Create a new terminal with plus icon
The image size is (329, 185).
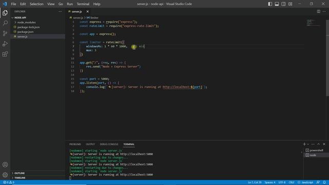(x=304, y=144)
